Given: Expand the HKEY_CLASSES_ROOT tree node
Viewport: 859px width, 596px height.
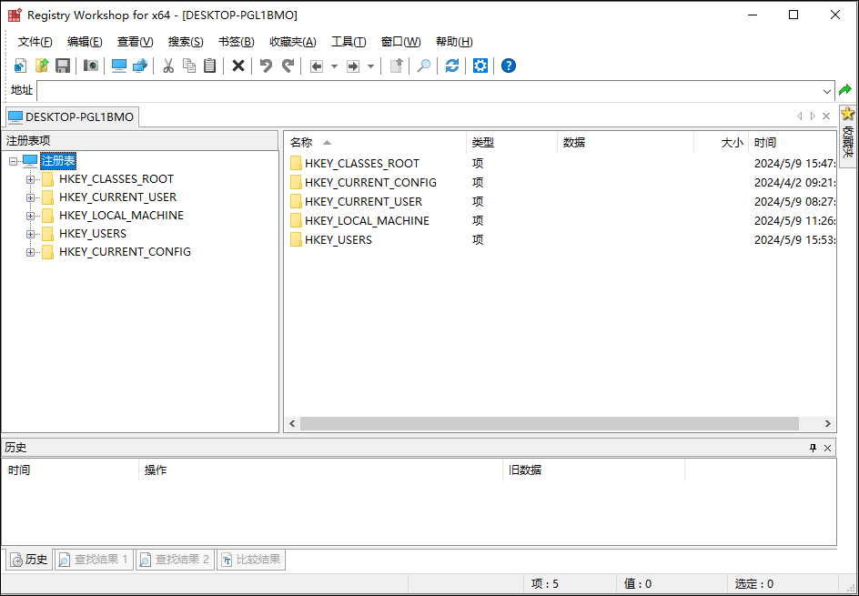Looking at the screenshot, I should tap(30, 179).
